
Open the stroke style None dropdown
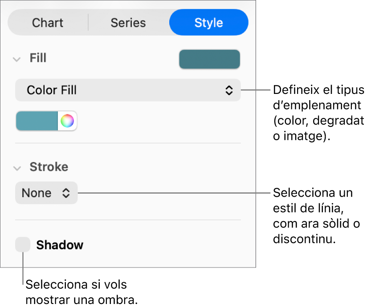(x=46, y=193)
